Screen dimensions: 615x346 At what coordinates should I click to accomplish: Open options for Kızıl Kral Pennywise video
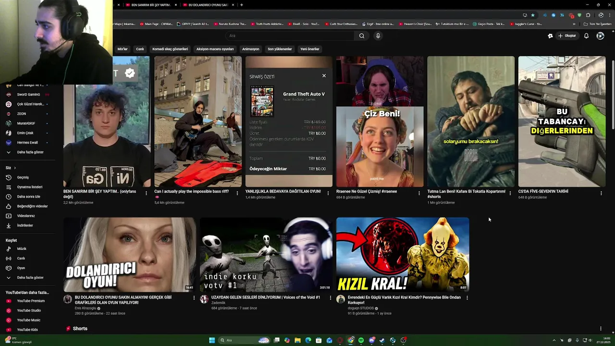coord(467,298)
